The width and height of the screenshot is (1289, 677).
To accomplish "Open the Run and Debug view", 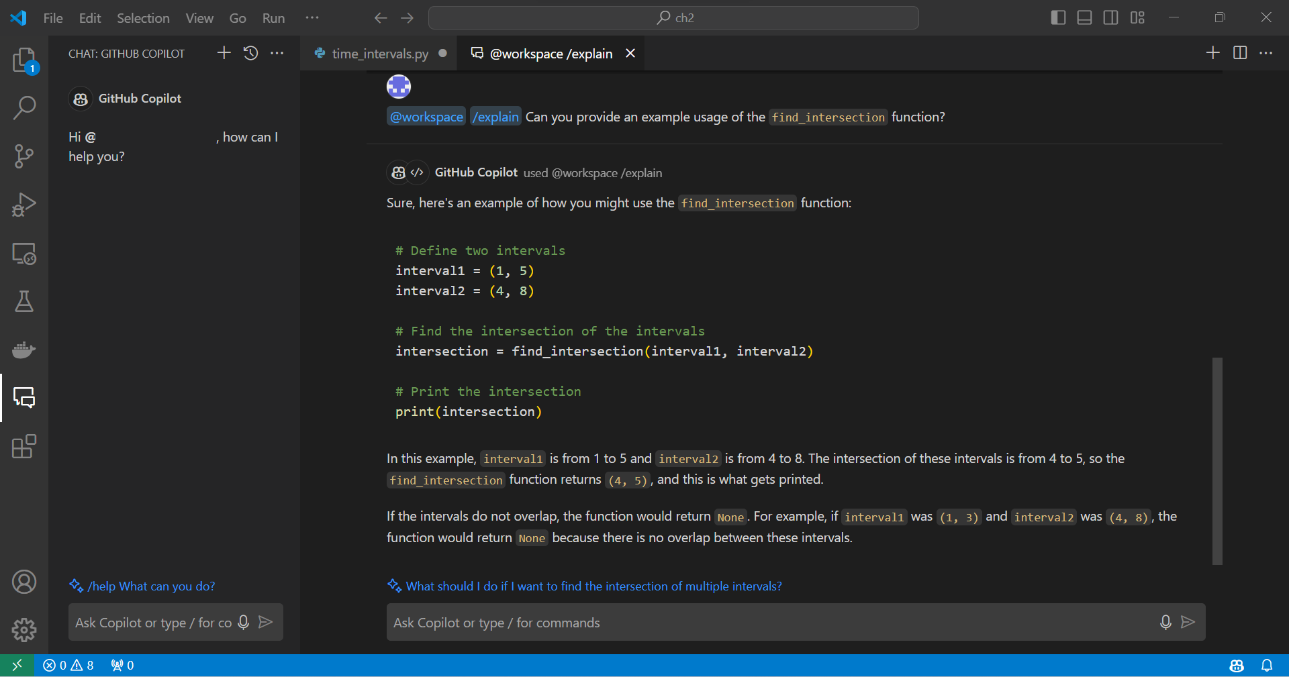I will click(24, 205).
